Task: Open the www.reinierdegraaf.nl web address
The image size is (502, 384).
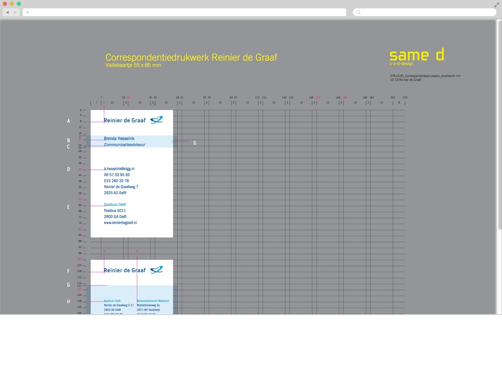Action: 120,223
